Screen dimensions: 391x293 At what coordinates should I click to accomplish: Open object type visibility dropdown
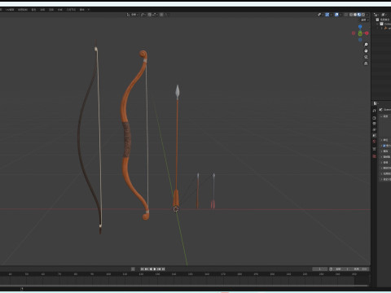pos(320,15)
